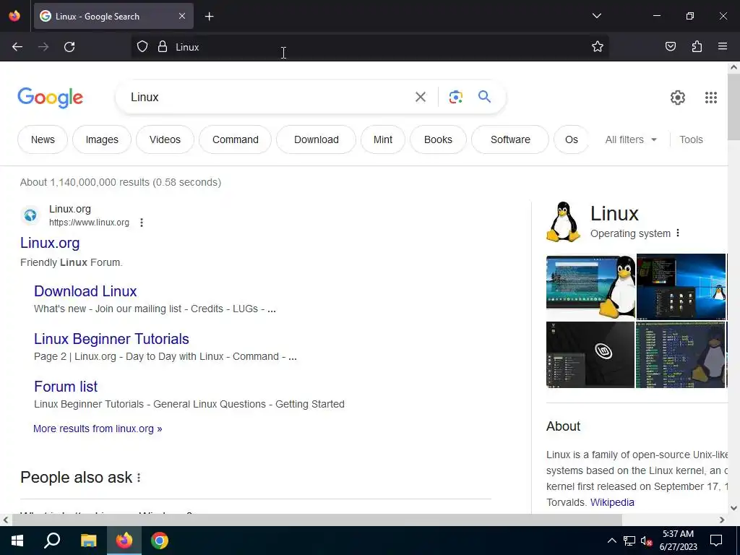Open People also ask options menu
Viewport: 740px width, 555px height.
[139, 478]
